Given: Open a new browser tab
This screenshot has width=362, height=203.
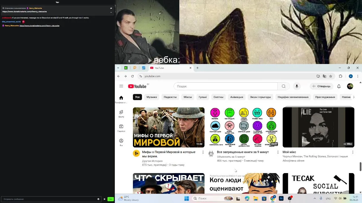Looking at the screenshot, I should [197, 68].
